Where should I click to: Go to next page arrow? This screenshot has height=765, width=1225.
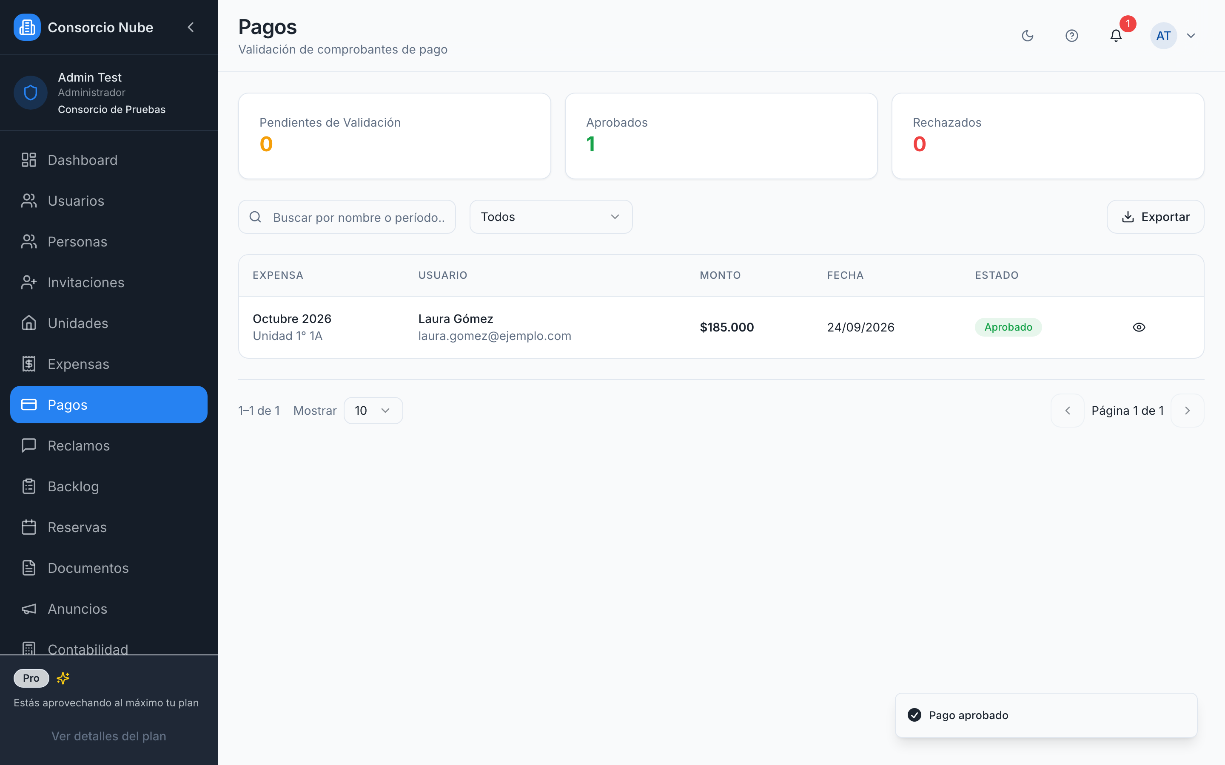pos(1187,410)
